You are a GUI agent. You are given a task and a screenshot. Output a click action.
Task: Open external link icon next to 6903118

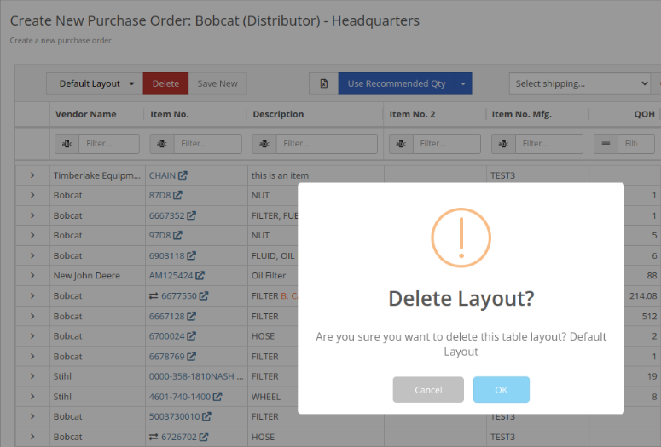[x=191, y=255]
